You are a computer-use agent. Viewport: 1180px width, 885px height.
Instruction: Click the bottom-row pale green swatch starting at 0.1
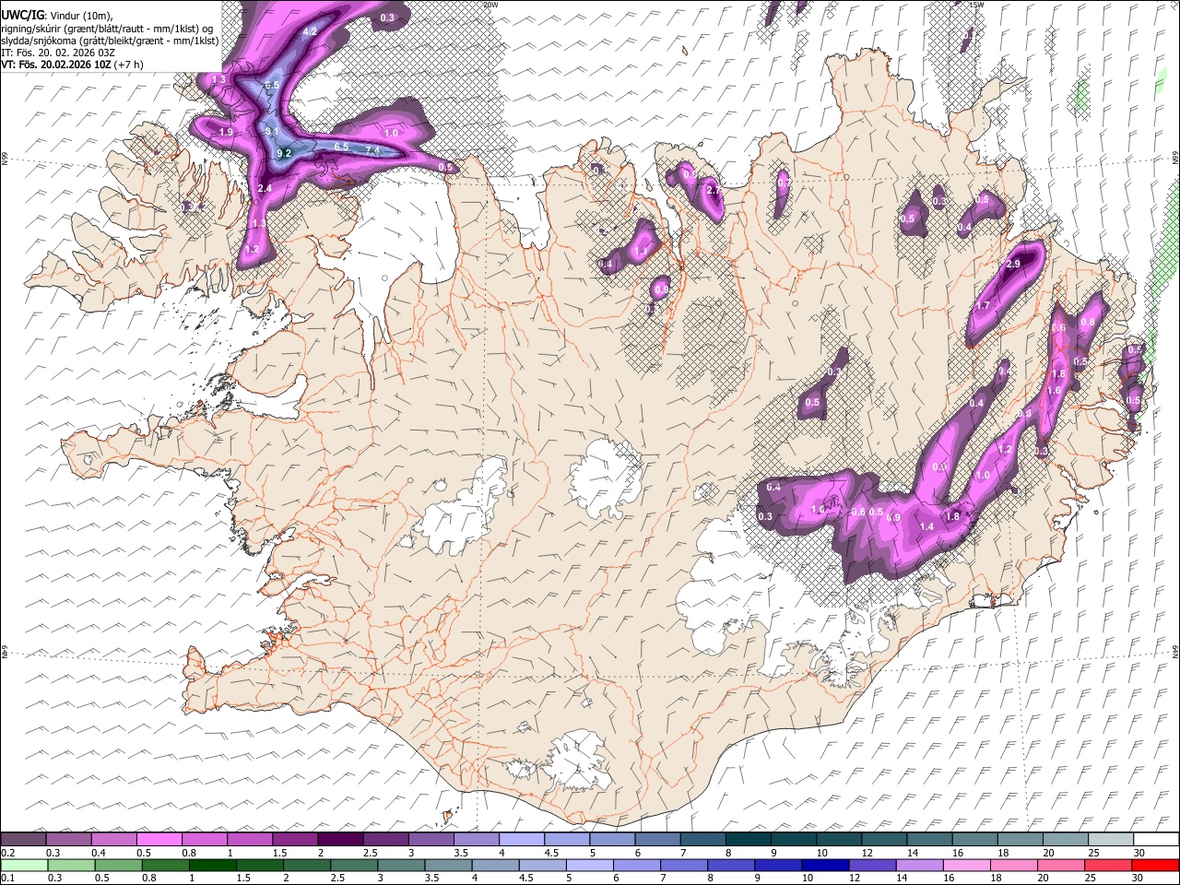(x=23, y=865)
